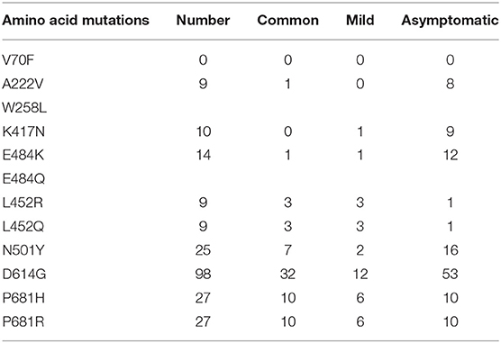Select the P681H row label
Viewport: 501px width, 343px height.
[x=23, y=298]
